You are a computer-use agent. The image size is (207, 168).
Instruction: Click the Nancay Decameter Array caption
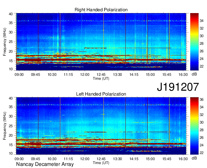[45, 164]
